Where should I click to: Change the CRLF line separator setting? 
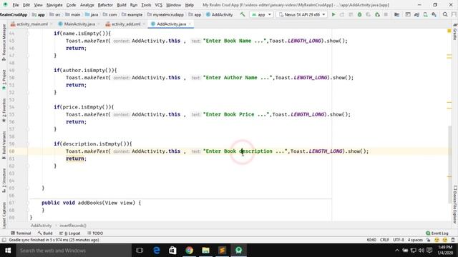[x=384, y=240]
